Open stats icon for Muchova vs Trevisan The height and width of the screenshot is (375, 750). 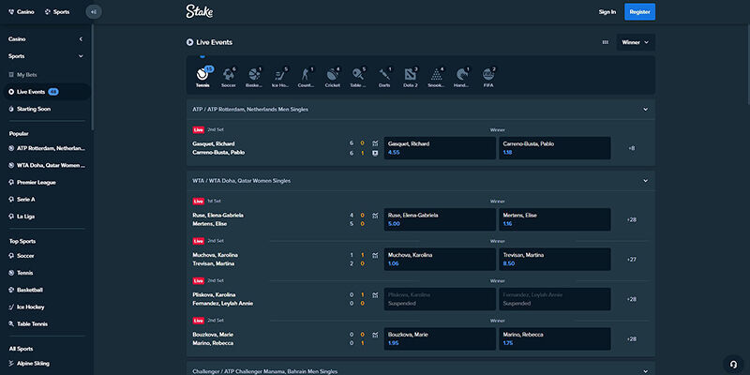375,255
